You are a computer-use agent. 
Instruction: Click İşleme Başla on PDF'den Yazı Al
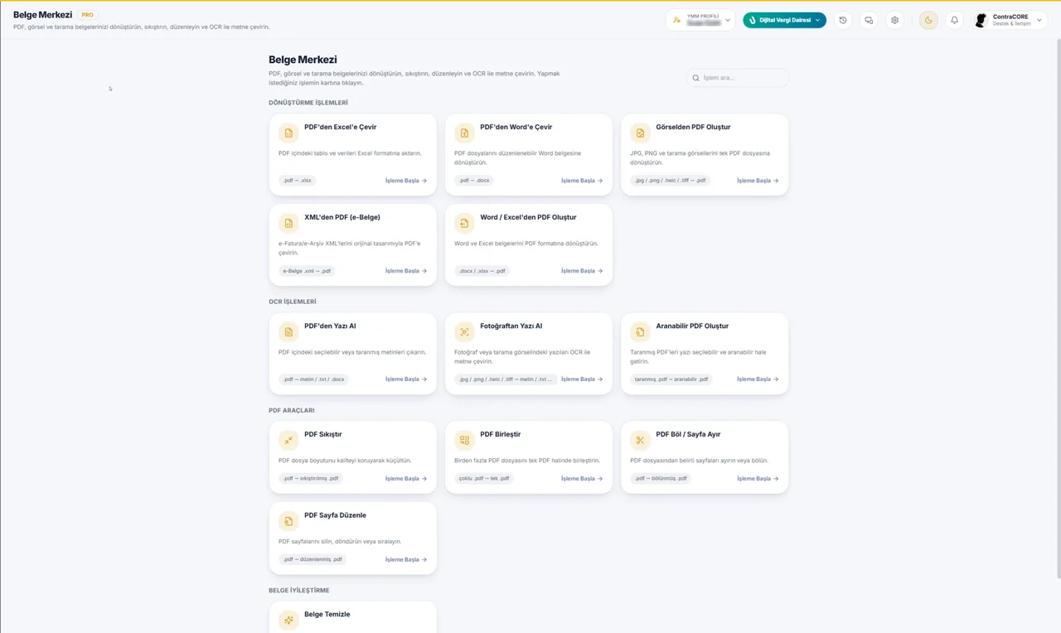click(406, 379)
